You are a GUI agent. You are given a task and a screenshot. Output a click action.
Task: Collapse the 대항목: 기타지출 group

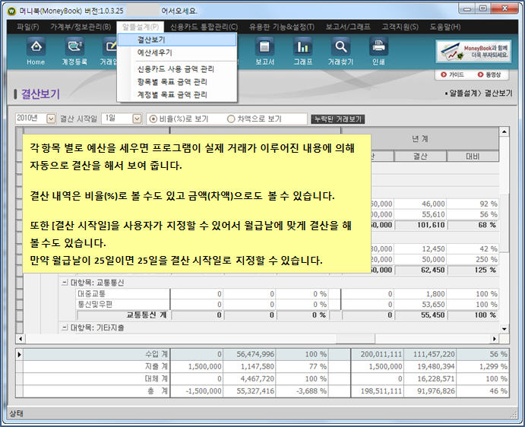[65, 327]
